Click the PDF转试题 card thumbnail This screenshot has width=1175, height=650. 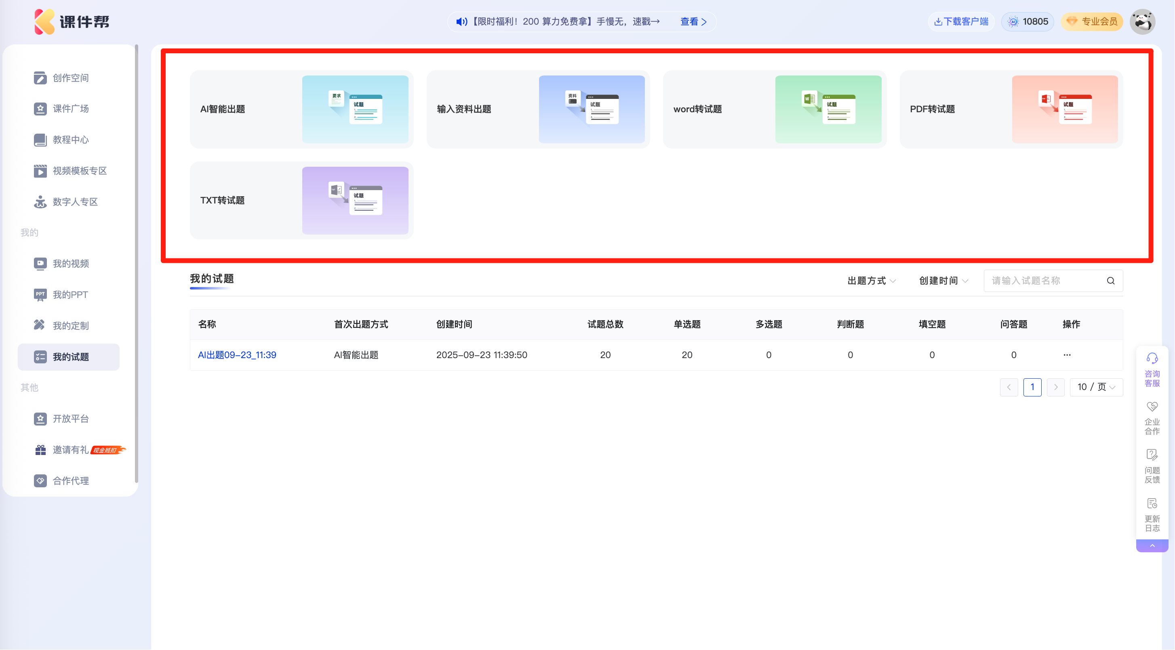click(x=1065, y=109)
